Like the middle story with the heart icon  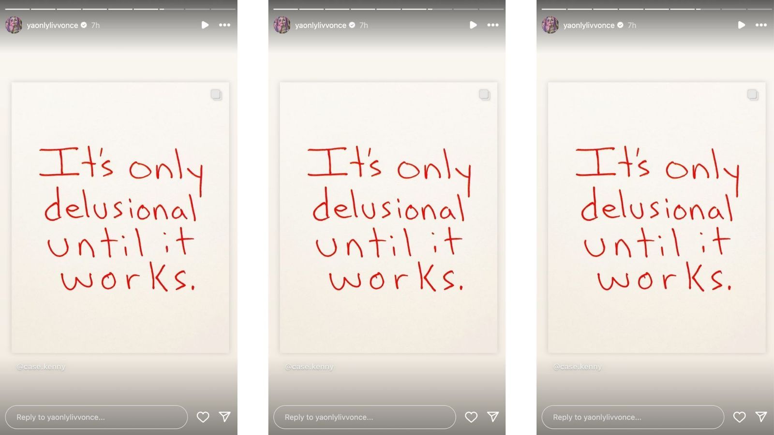point(471,417)
